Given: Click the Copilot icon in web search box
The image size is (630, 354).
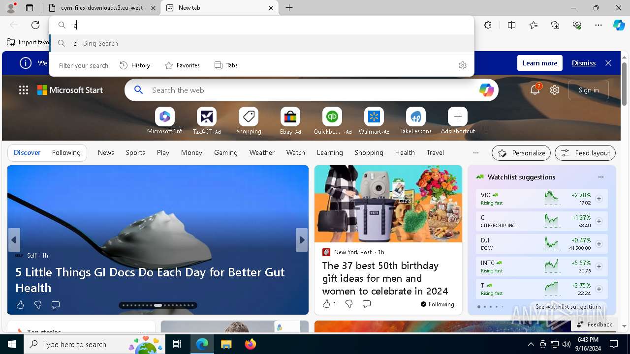Looking at the screenshot, I should pos(486,90).
